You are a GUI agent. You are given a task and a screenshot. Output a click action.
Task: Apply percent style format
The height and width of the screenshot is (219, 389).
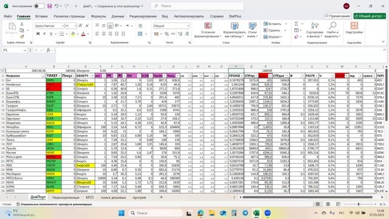pyautogui.click(x=167, y=34)
